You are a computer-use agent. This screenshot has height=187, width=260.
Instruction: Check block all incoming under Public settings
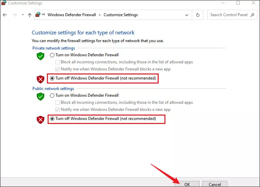tap(57, 103)
